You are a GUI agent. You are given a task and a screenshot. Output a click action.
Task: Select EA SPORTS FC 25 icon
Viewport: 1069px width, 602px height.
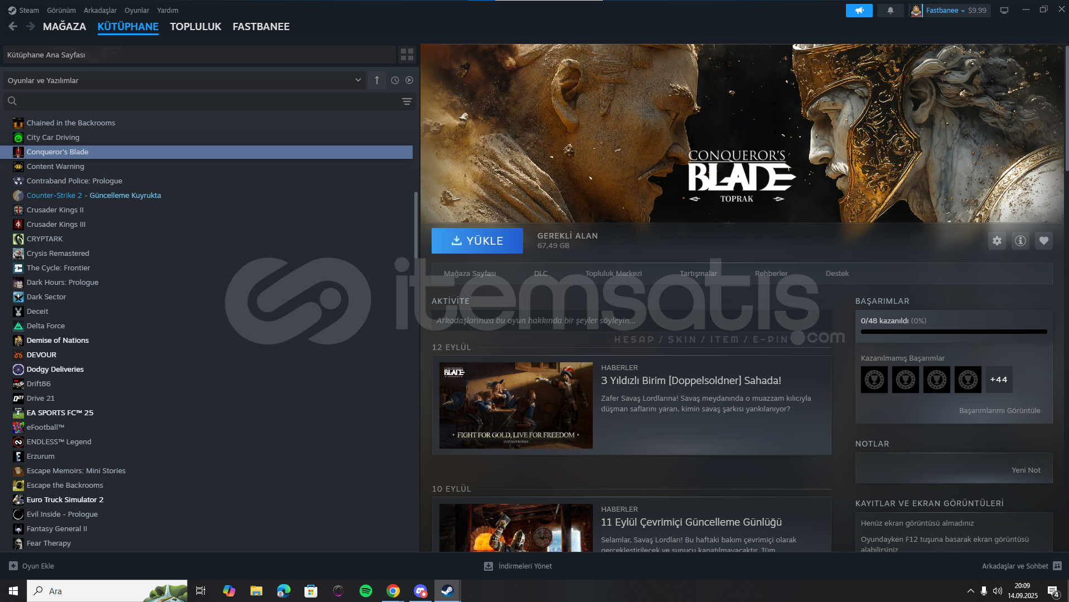point(18,413)
